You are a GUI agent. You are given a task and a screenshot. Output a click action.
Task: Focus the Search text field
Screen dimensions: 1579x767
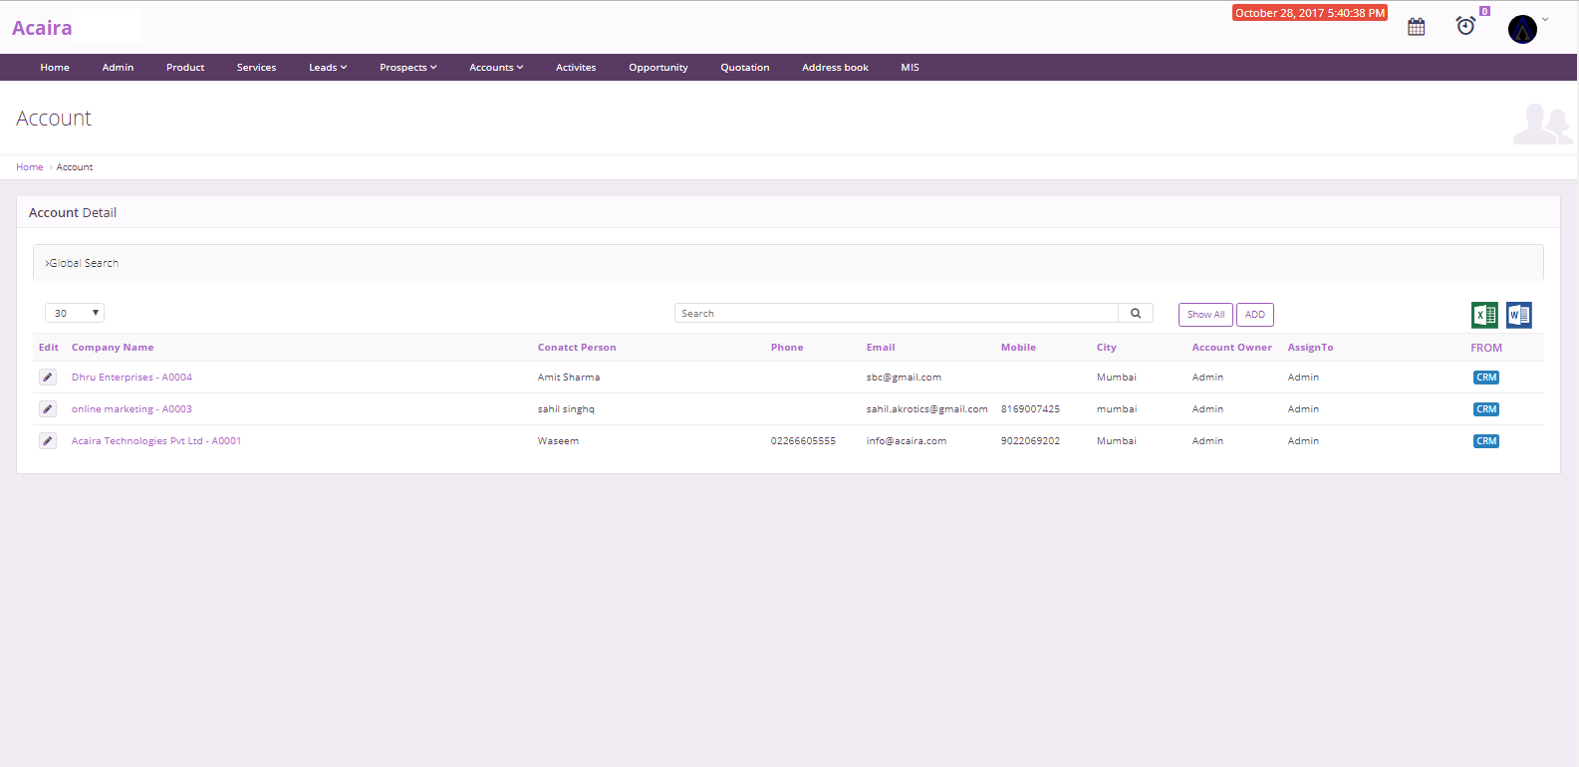point(896,314)
